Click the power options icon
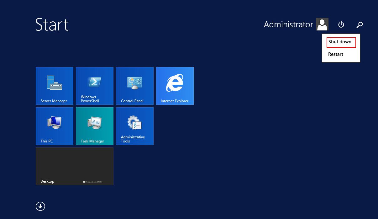This screenshot has height=219, width=378. point(341,24)
